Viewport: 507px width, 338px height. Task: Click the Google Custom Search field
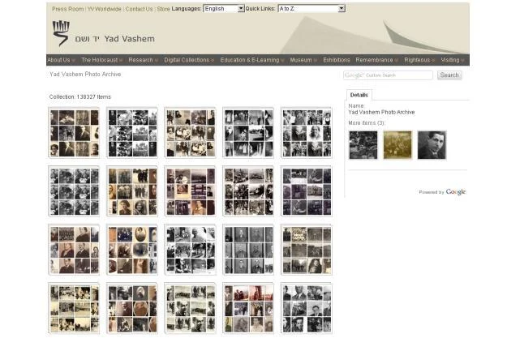[x=388, y=75]
